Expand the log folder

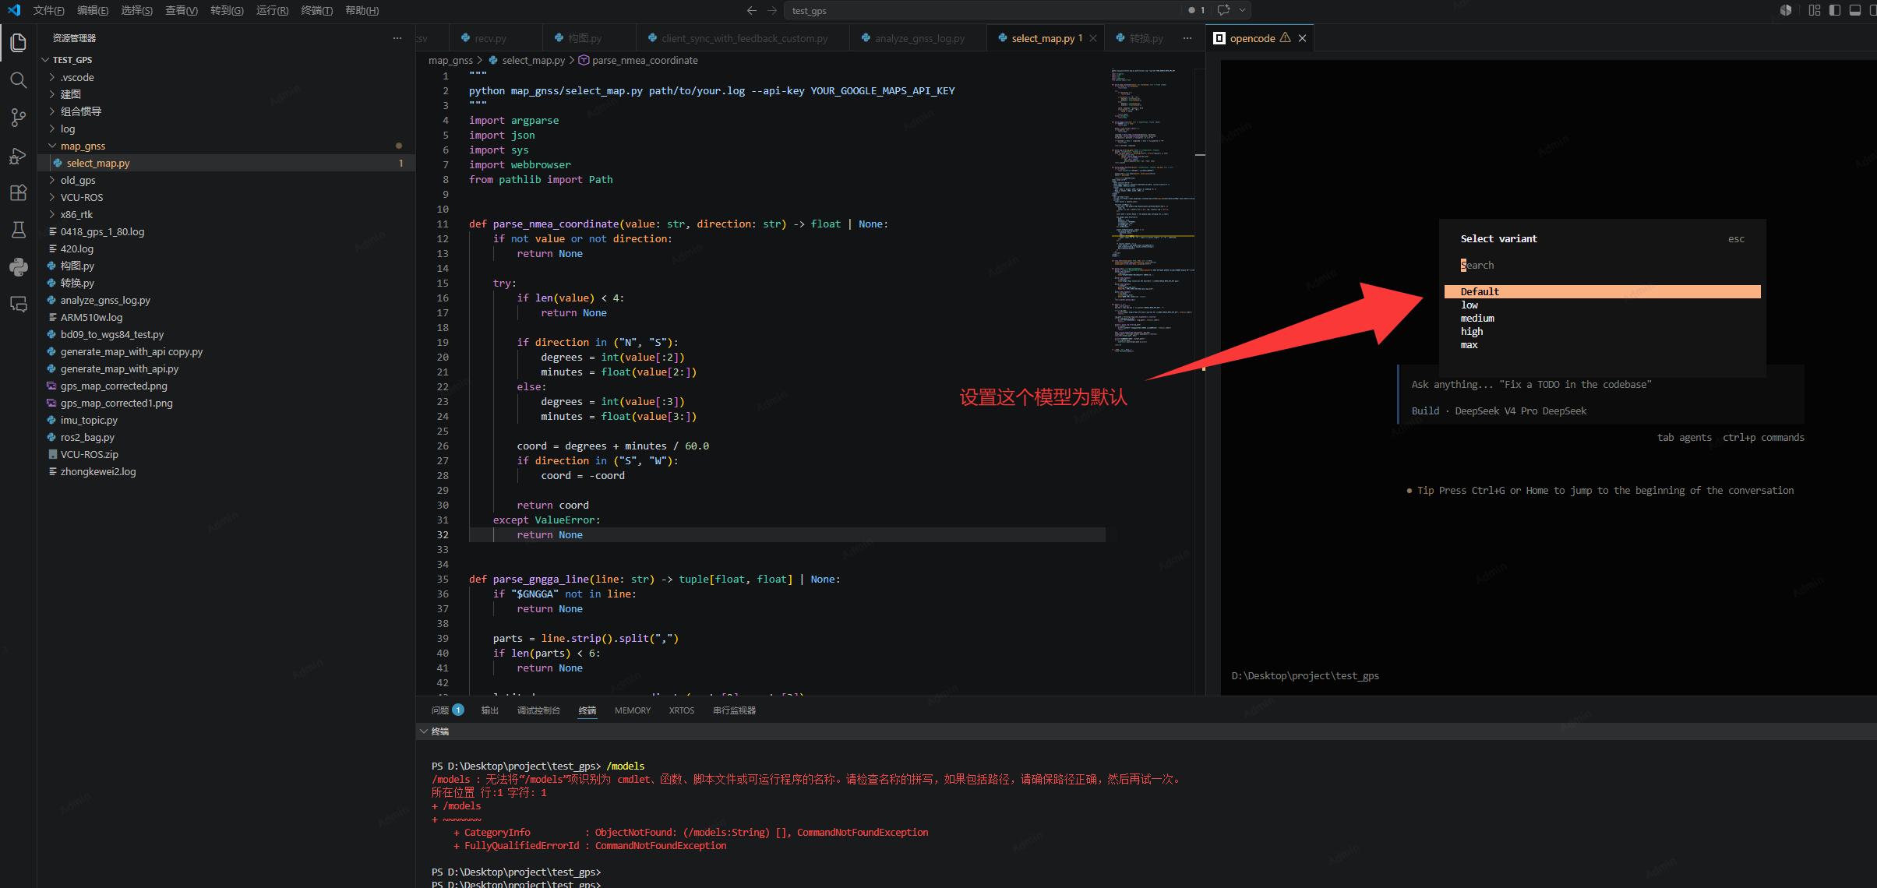point(52,129)
